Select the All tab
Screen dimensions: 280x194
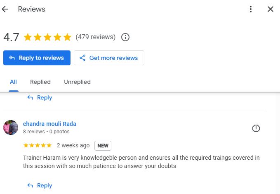[x=13, y=82]
